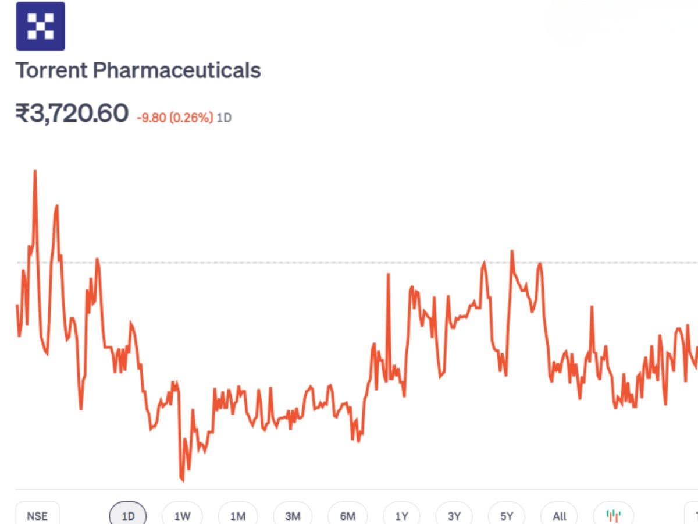The height and width of the screenshot is (524, 698).
Task: Open the NSE exchange selector
Action: click(x=37, y=516)
